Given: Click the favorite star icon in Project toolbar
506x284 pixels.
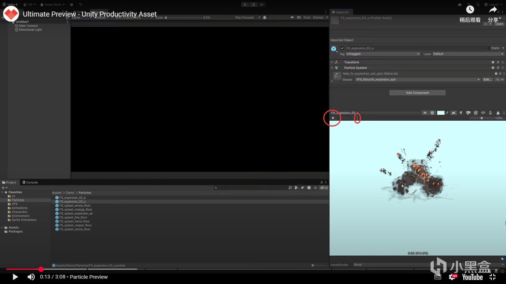Looking at the screenshot, I should coord(315,188).
